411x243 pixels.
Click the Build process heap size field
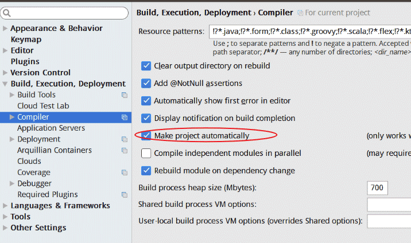377,188
